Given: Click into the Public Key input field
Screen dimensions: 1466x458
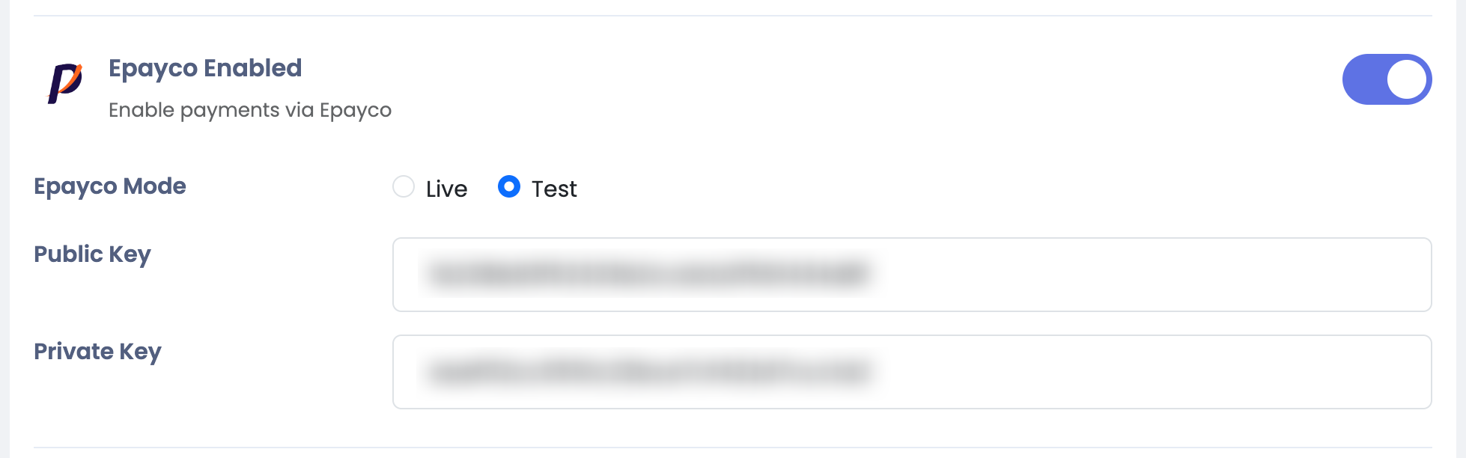Looking at the screenshot, I should coord(911,275).
